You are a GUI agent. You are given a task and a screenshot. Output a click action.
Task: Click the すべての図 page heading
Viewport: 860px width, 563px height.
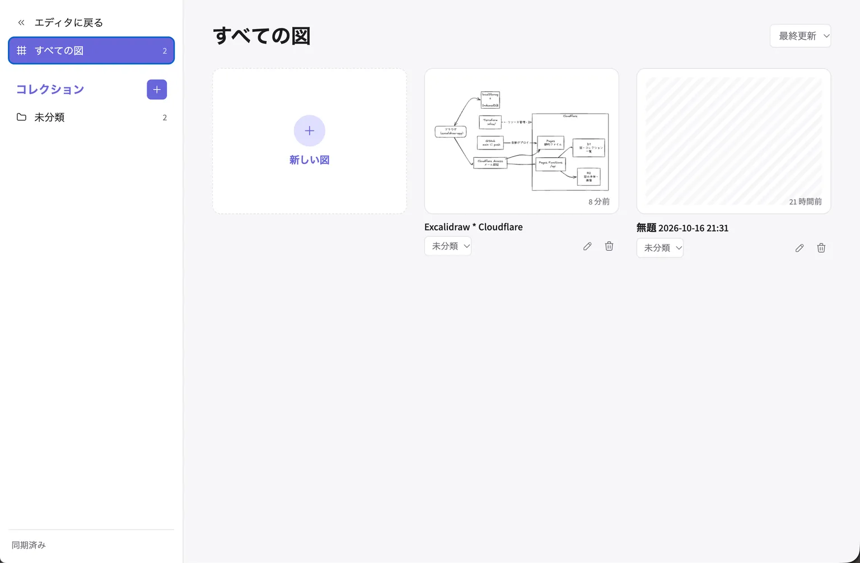click(x=261, y=36)
